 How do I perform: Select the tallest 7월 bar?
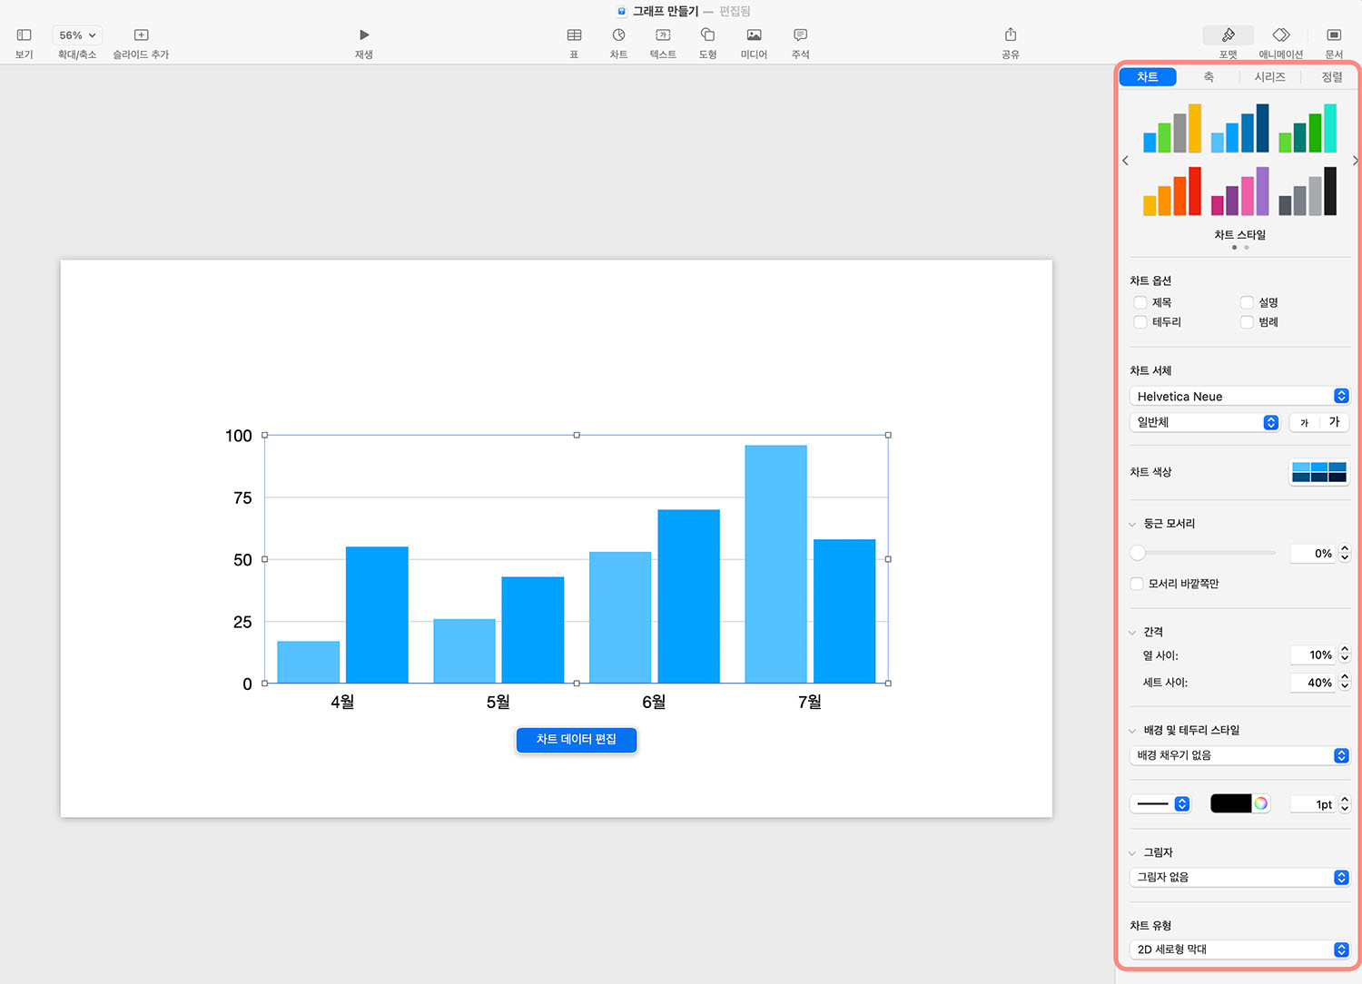click(x=775, y=564)
